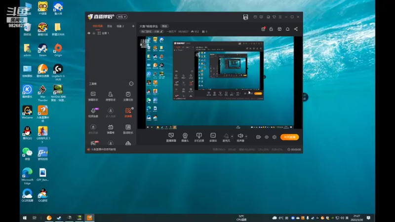The width and height of the screenshot is (395, 222).
Task: Open Windows notification center icon
Action: [x=368, y=218]
